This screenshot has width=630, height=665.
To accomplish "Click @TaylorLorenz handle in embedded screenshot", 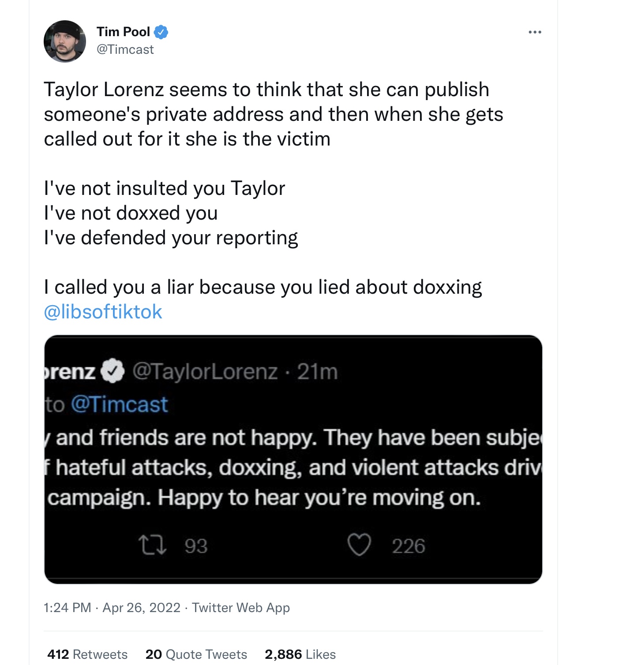I will click(x=205, y=372).
